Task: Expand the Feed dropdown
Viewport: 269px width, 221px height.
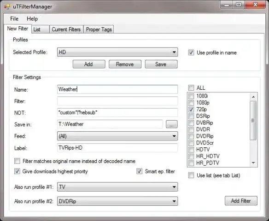Action: point(117,136)
